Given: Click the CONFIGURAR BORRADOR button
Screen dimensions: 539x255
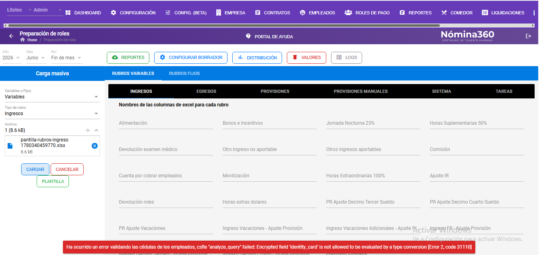Looking at the screenshot, I should [191, 58].
